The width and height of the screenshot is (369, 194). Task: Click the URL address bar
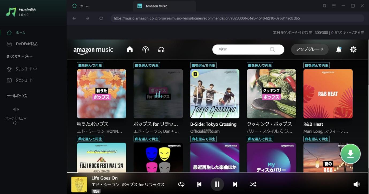pyautogui.click(x=237, y=18)
